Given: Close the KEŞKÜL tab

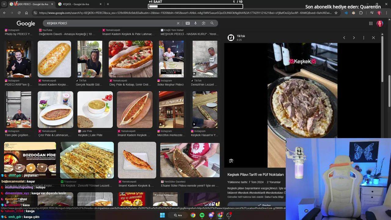Looking at the screenshot, I should [x=100, y=4].
